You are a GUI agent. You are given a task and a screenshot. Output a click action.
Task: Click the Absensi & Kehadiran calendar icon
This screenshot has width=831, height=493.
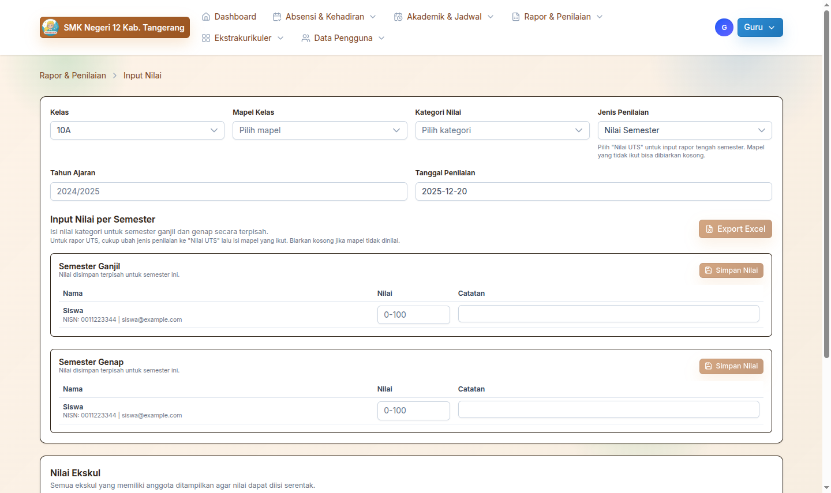click(x=277, y=17)
